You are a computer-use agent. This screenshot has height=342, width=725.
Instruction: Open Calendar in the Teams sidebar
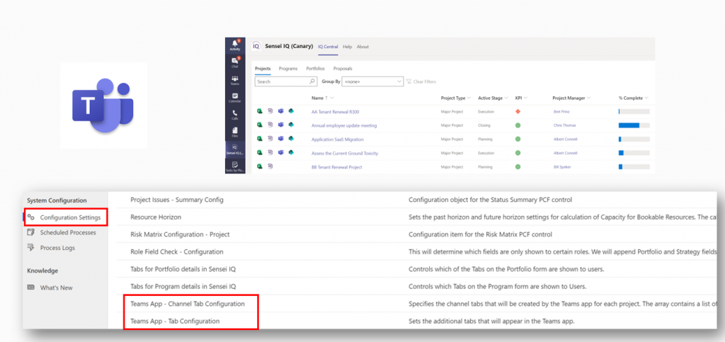pyautogui.click(x=235, y=98)
